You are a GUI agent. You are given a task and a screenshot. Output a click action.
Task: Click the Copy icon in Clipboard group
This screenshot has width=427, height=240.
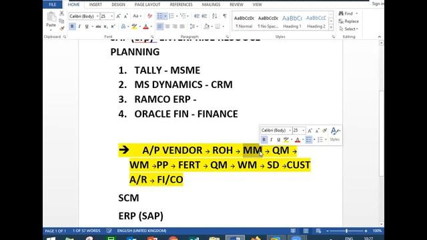62,21
